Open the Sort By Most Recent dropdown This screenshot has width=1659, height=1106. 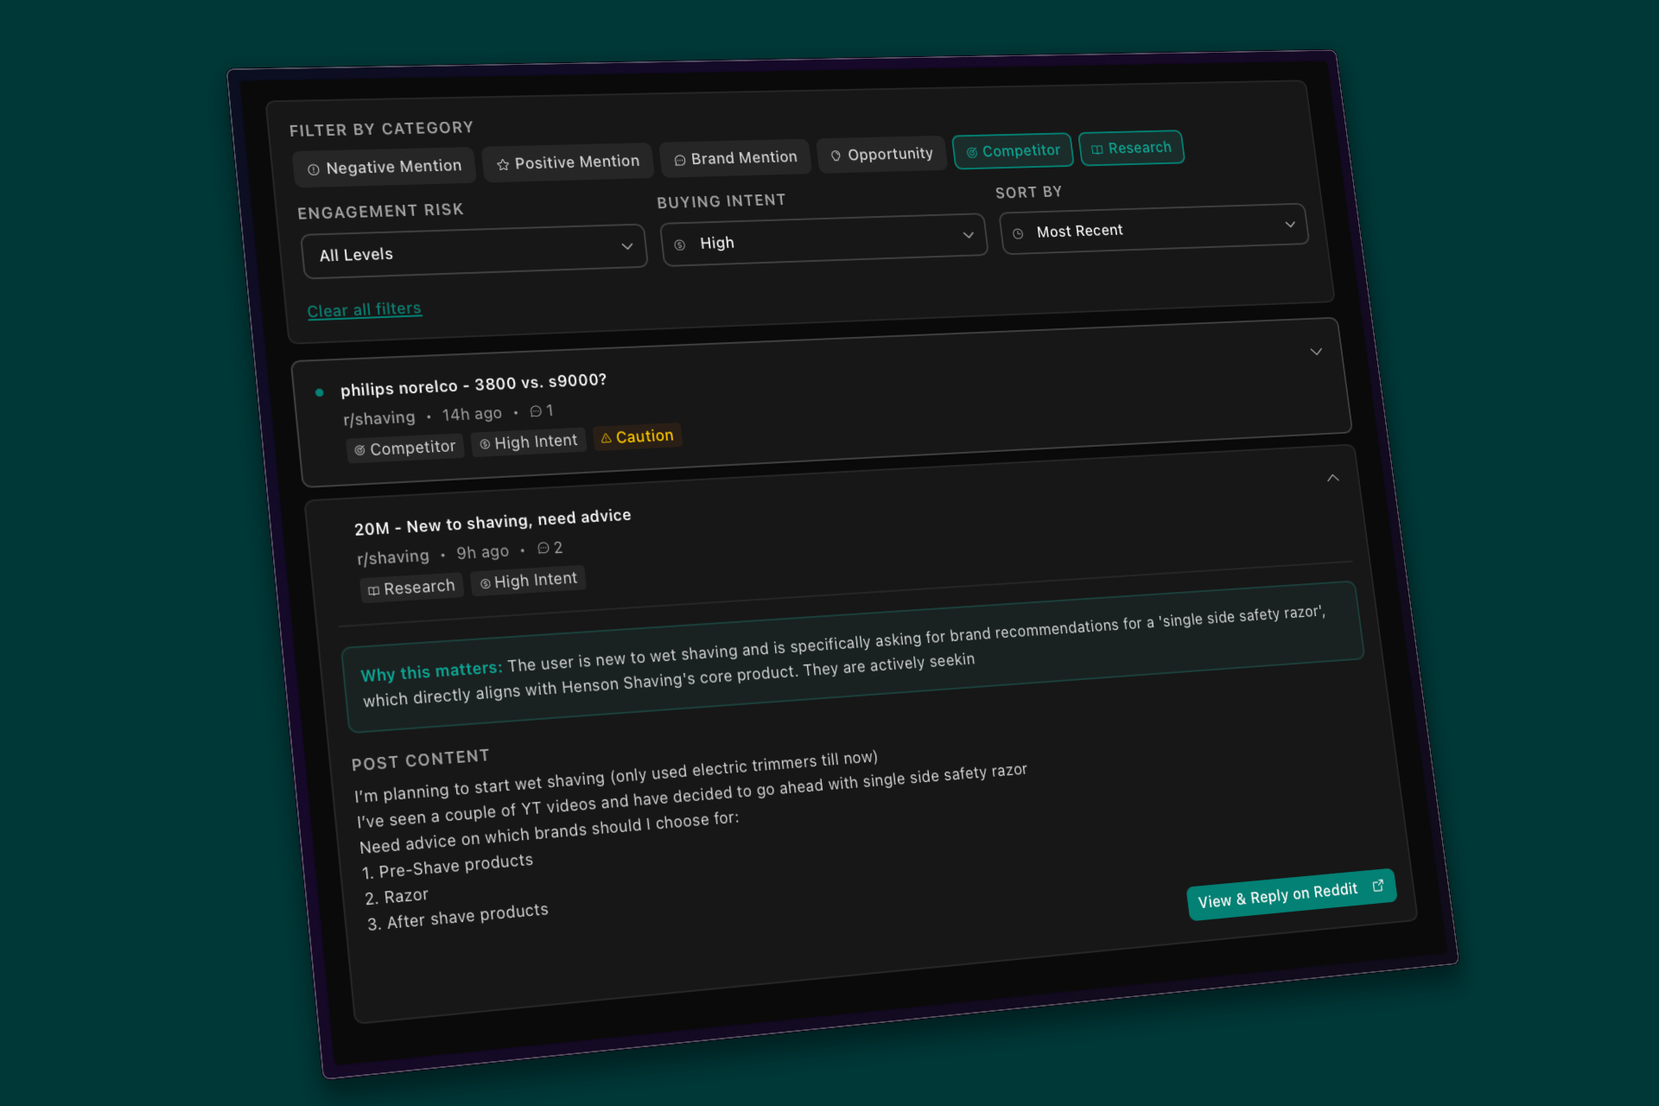point(1153,228)
